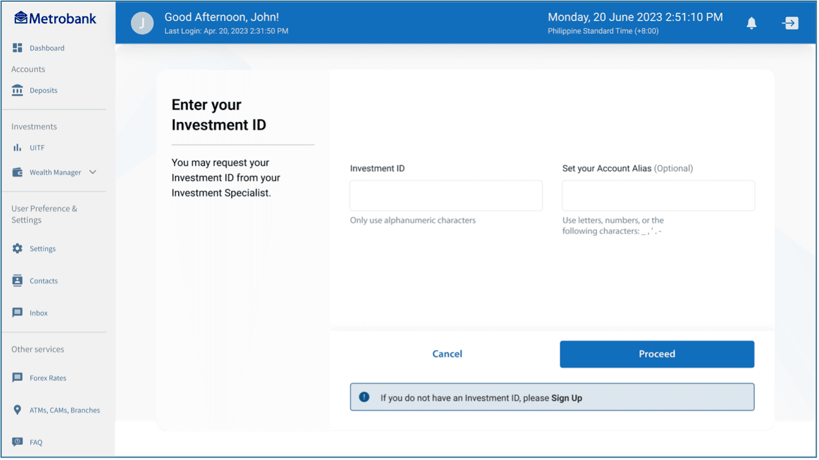Open Settings in the sidebar
Viewport: 819px width, 460px height.
(43, 249)
